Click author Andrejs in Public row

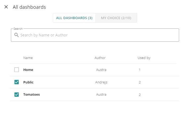101,82
